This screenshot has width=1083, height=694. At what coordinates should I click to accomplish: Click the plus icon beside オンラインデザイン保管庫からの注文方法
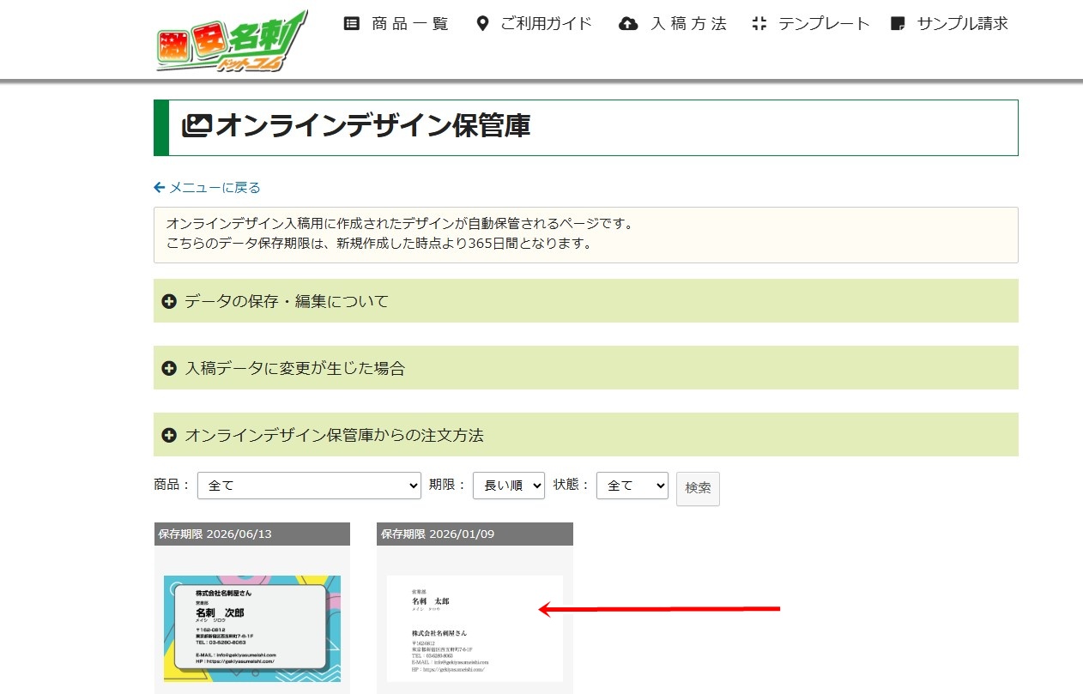tap(169, 436)
